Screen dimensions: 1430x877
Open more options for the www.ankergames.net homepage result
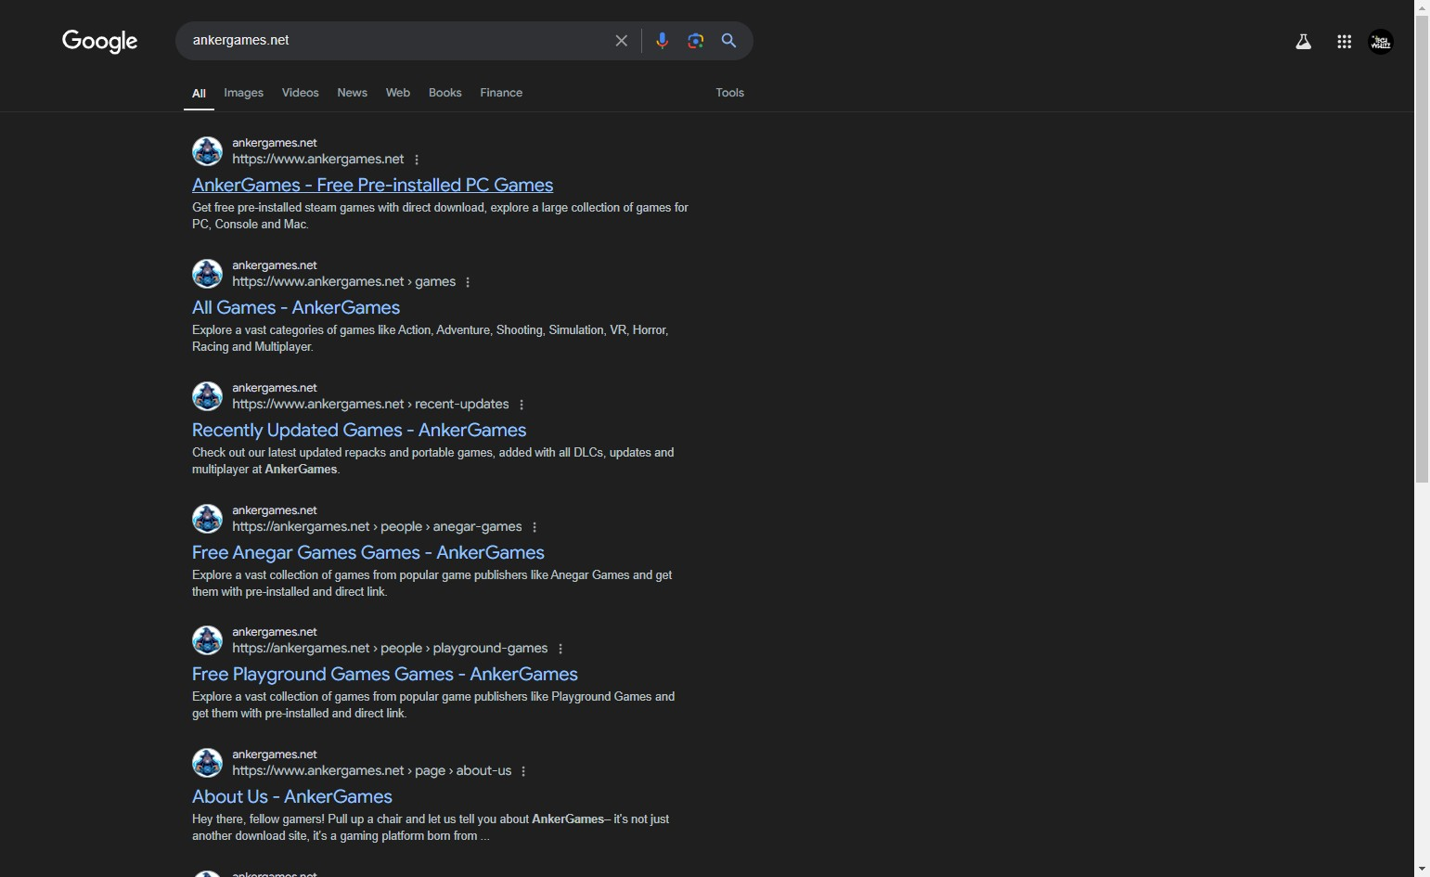click(x=417, y=160)
